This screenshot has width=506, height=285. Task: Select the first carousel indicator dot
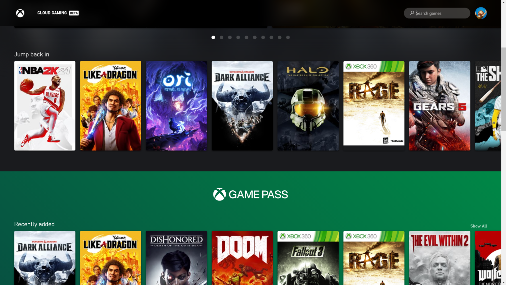point(213,37)
